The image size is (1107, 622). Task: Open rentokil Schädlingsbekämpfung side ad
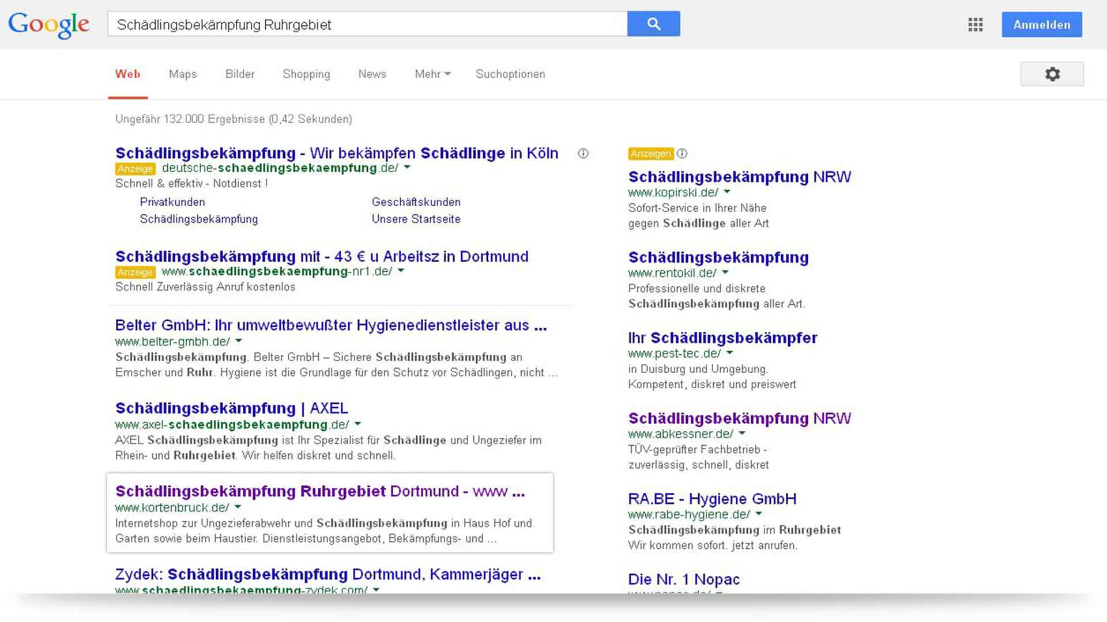pyautogui.click(x=718, y=257)
